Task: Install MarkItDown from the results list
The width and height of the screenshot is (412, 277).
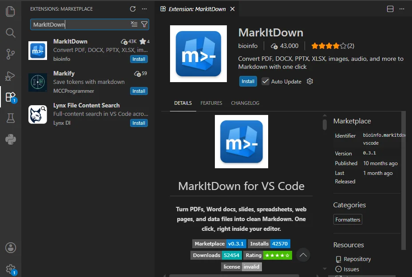Action: coord(139,59)
